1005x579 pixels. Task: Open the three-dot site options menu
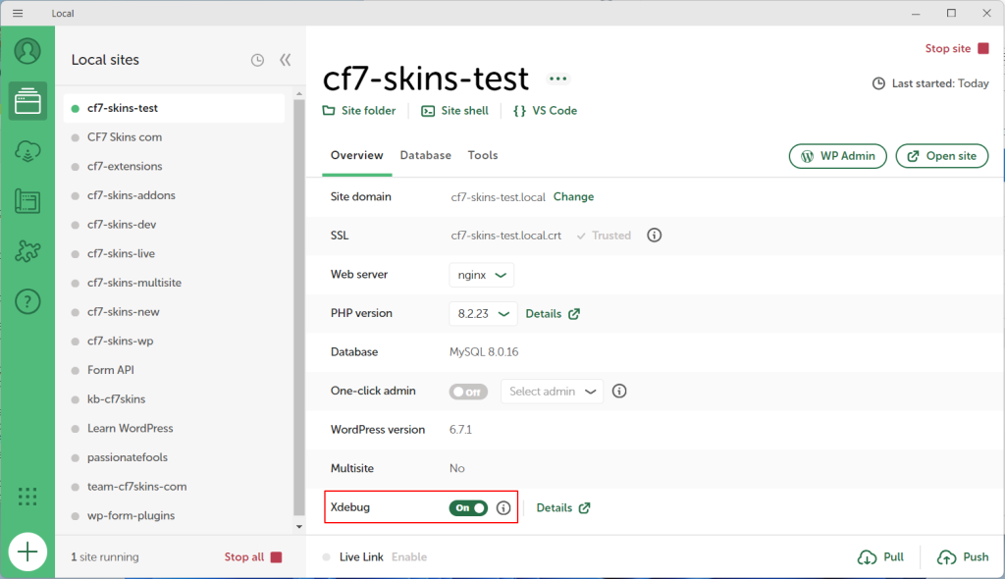coord(558,79)
